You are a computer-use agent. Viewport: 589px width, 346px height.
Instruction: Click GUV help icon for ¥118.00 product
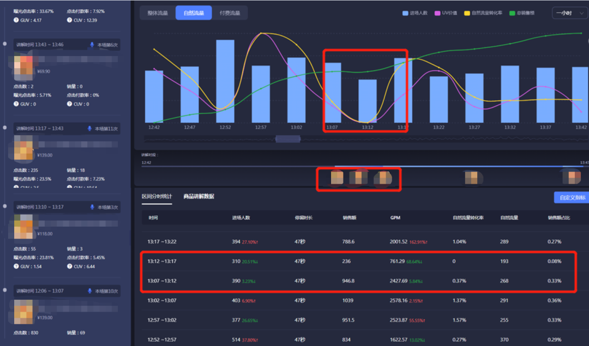coord(16,267)
